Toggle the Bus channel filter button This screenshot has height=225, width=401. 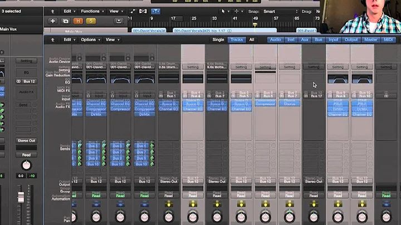(x=319, y=40)
